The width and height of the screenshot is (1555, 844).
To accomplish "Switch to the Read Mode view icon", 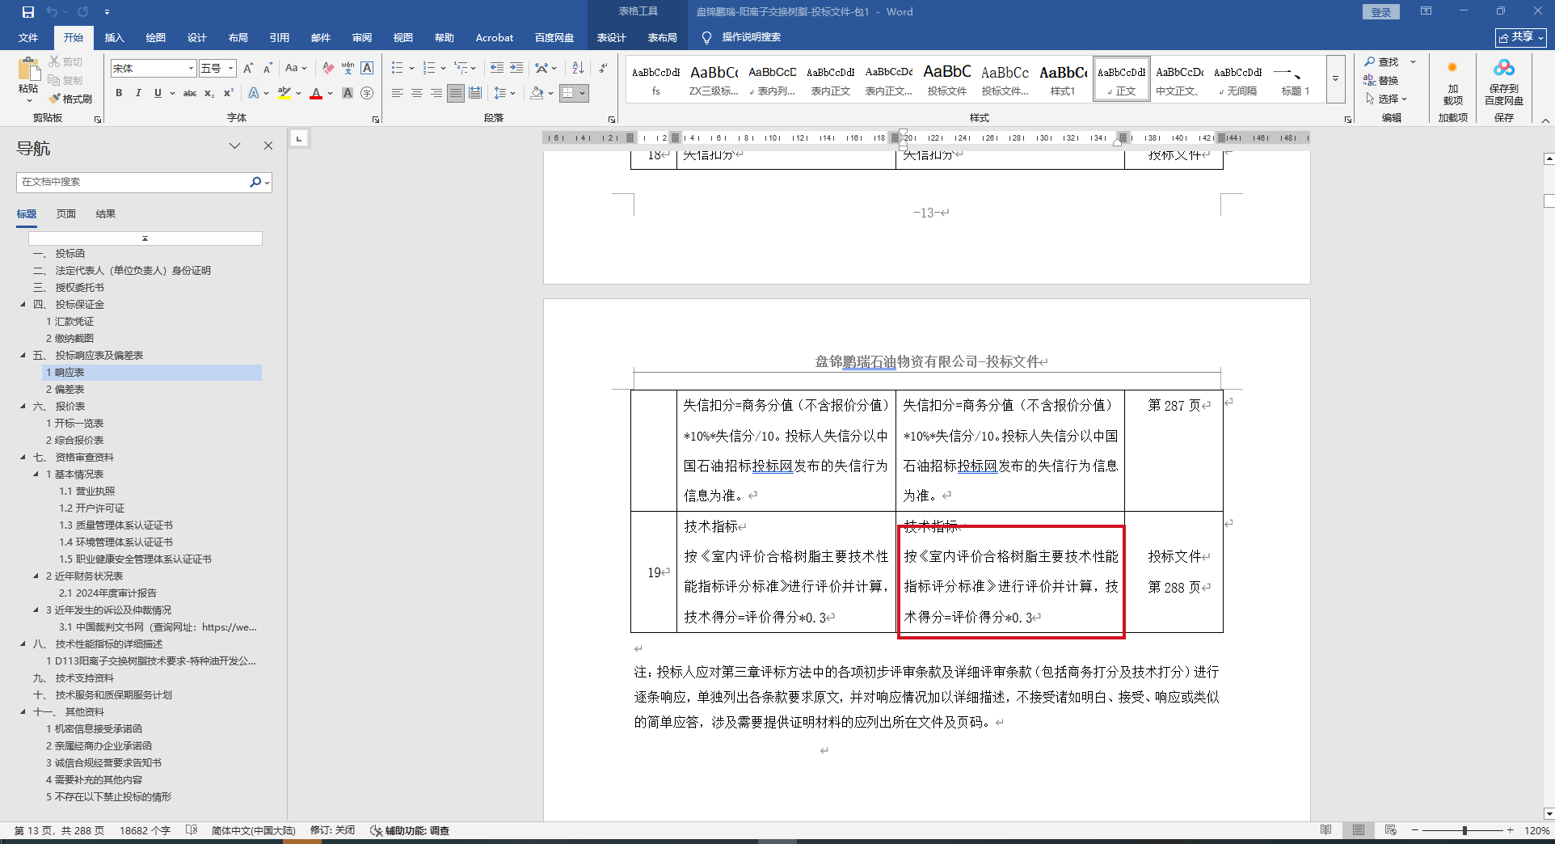I will (x=1326, y=830).
